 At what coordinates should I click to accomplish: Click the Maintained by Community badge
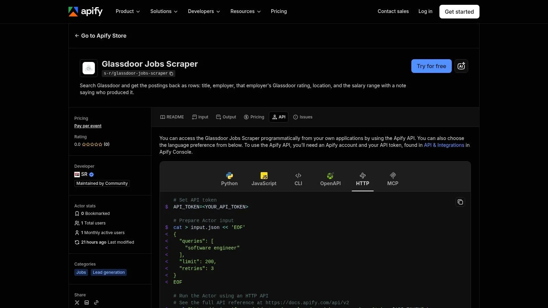coord(102,183)
